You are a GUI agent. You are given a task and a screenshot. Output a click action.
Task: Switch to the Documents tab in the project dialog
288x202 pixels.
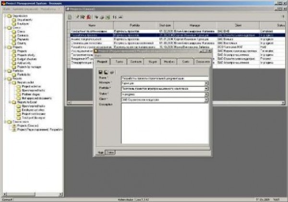(x=203, y=62)
